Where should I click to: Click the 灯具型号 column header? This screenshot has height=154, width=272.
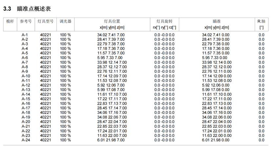45,22
